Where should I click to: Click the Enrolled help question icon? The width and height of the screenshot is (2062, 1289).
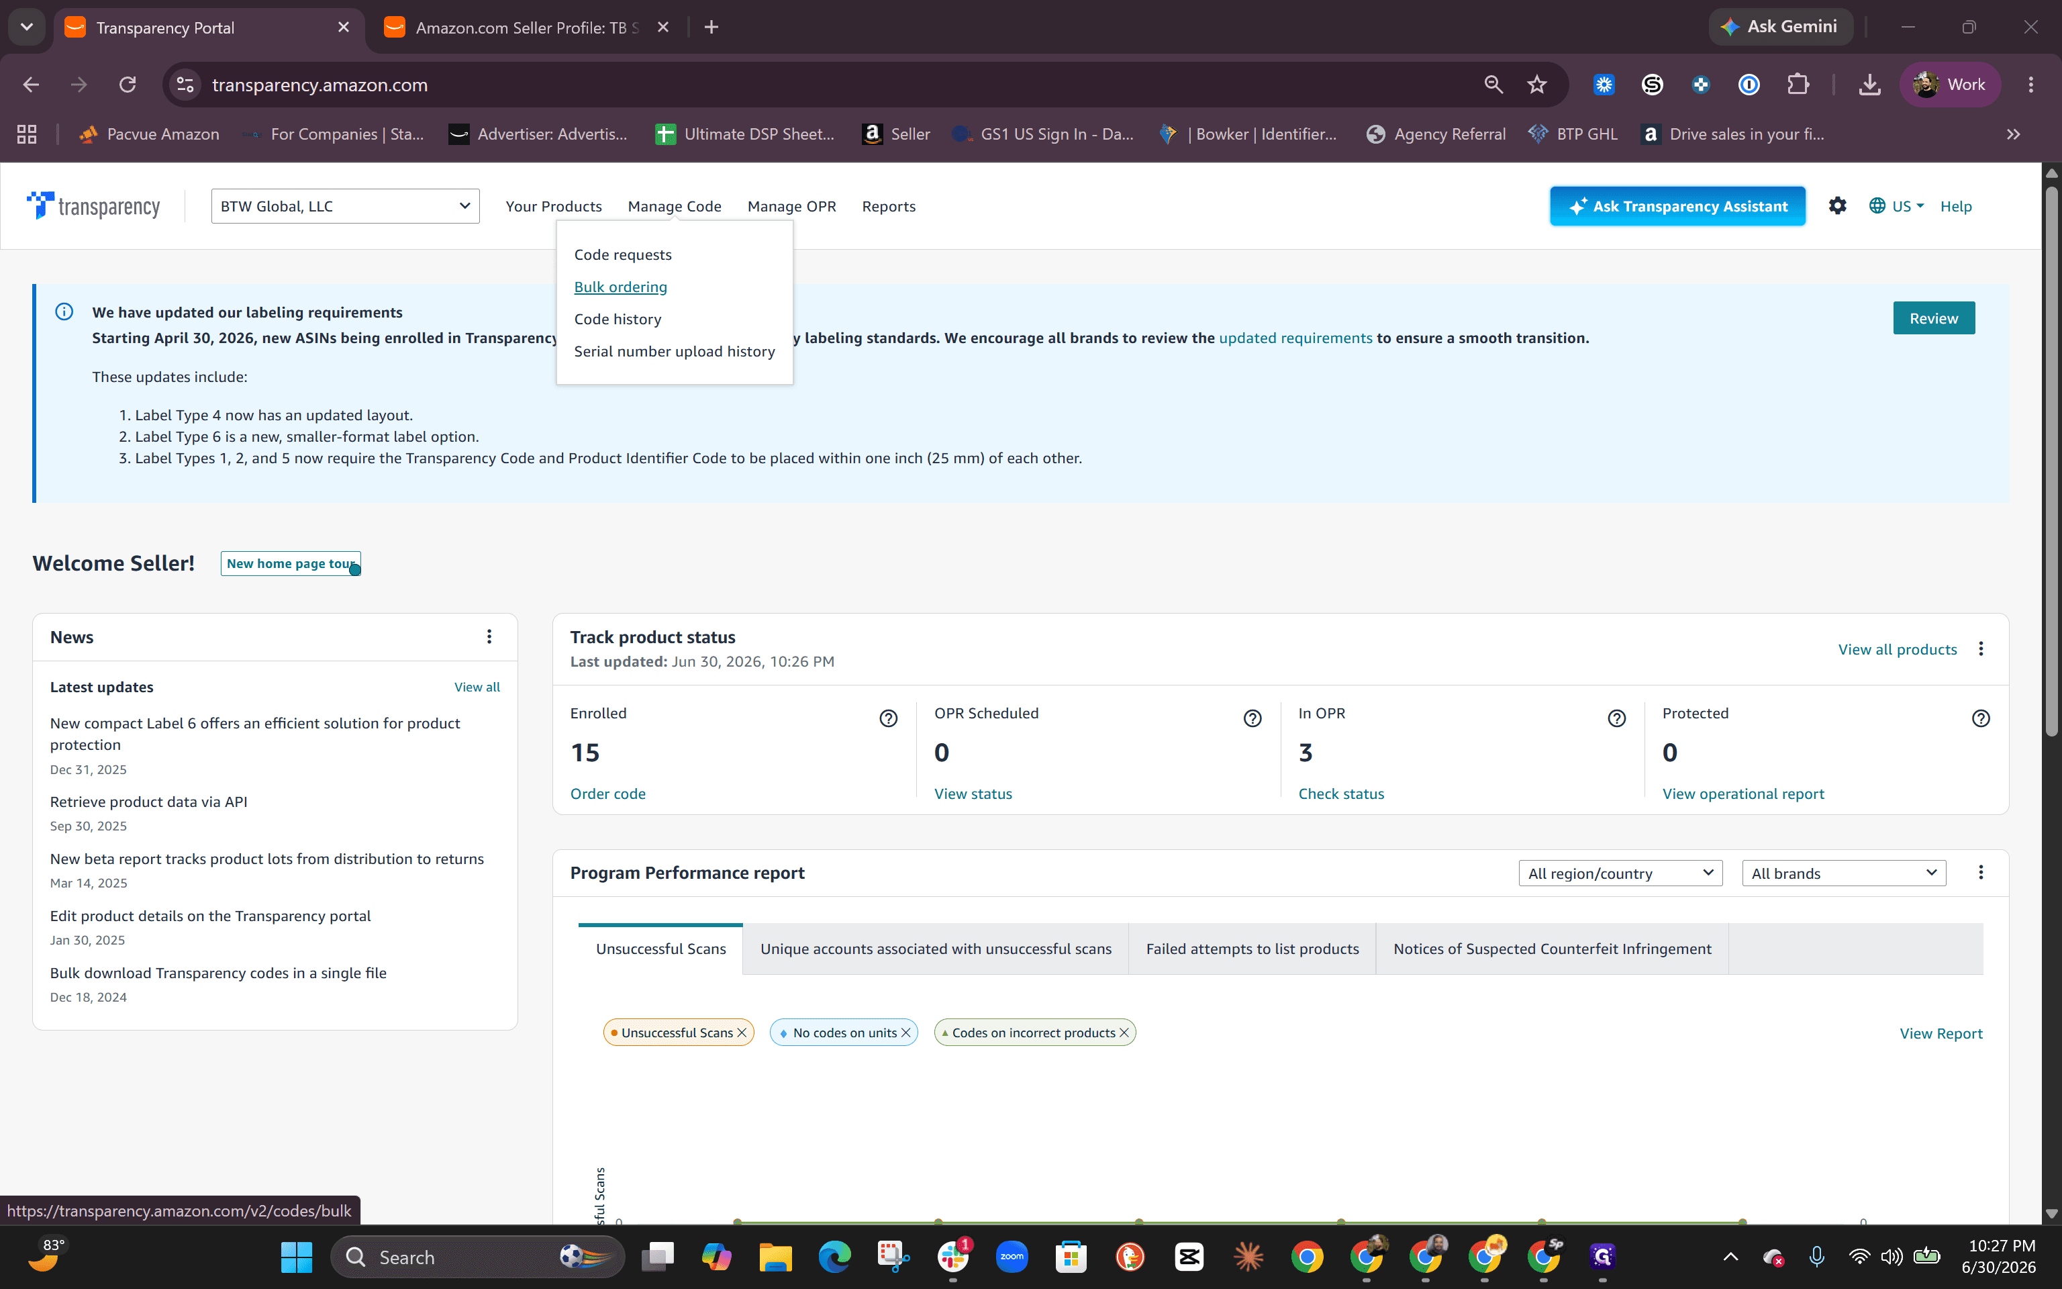[x=888, y=718]
